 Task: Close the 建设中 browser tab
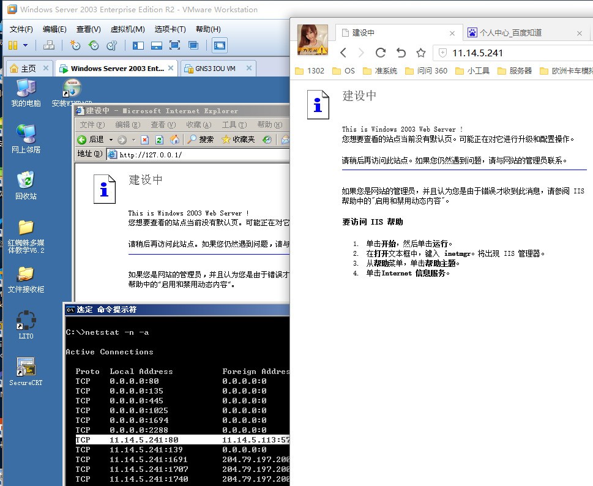coord(452,33)
